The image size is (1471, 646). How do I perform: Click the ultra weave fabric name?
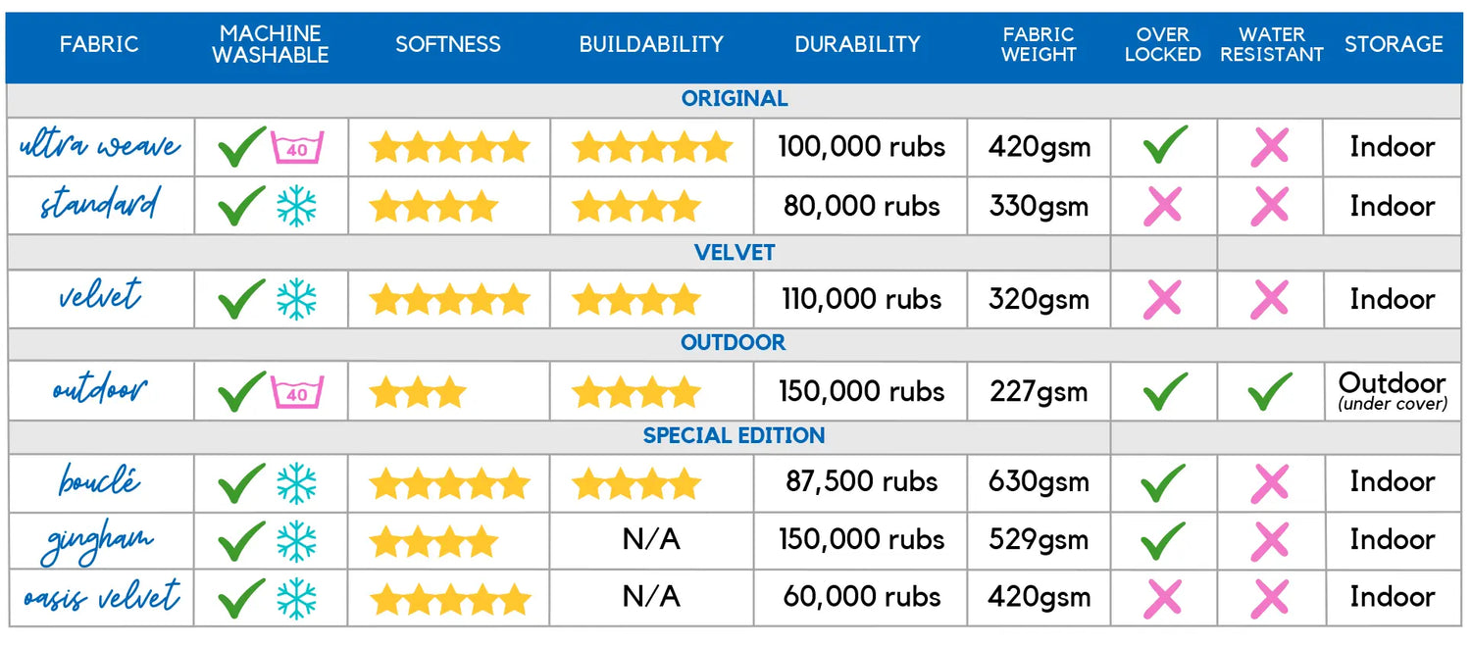pos(100,146)
